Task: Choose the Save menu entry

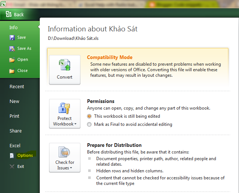Action: [22, 38]
